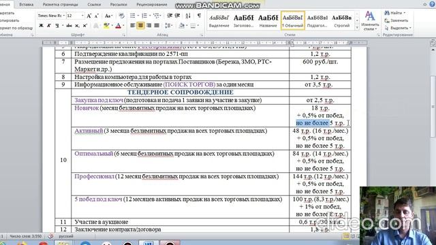This screenshot has height=245, width=436.
Task: Click the multilevel list button
Action: point(156,16)
